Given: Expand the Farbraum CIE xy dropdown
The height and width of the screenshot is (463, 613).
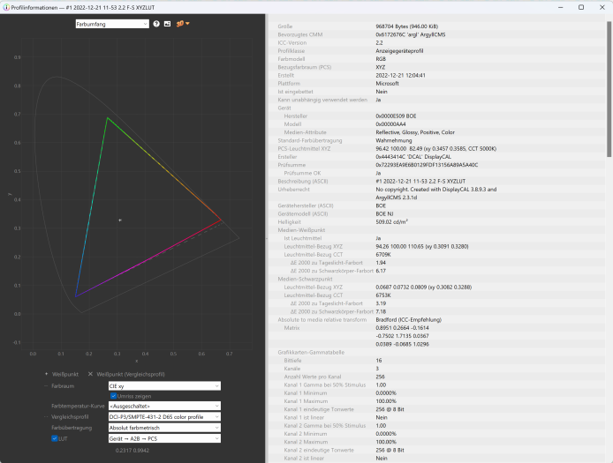Looking at the screenshot, I should pyautogui.click(x=163, y=385).
